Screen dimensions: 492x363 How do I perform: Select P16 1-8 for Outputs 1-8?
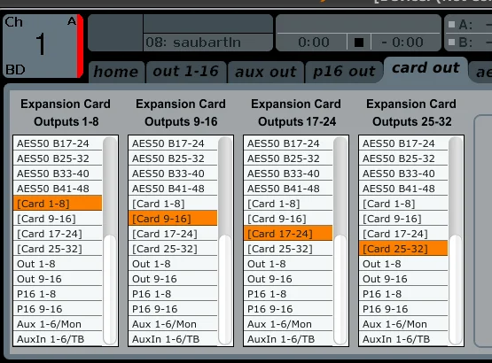coord(58,294)
